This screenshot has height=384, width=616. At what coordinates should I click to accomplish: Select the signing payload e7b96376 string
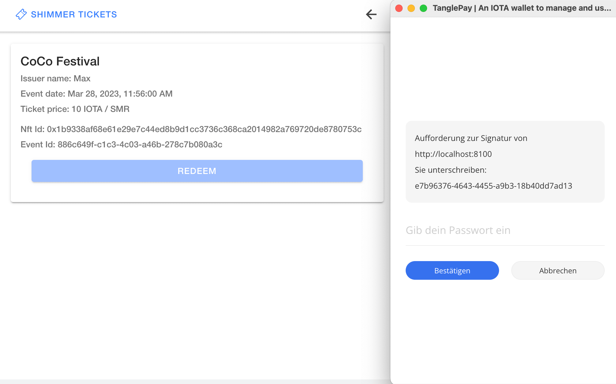tap(494, 186)
